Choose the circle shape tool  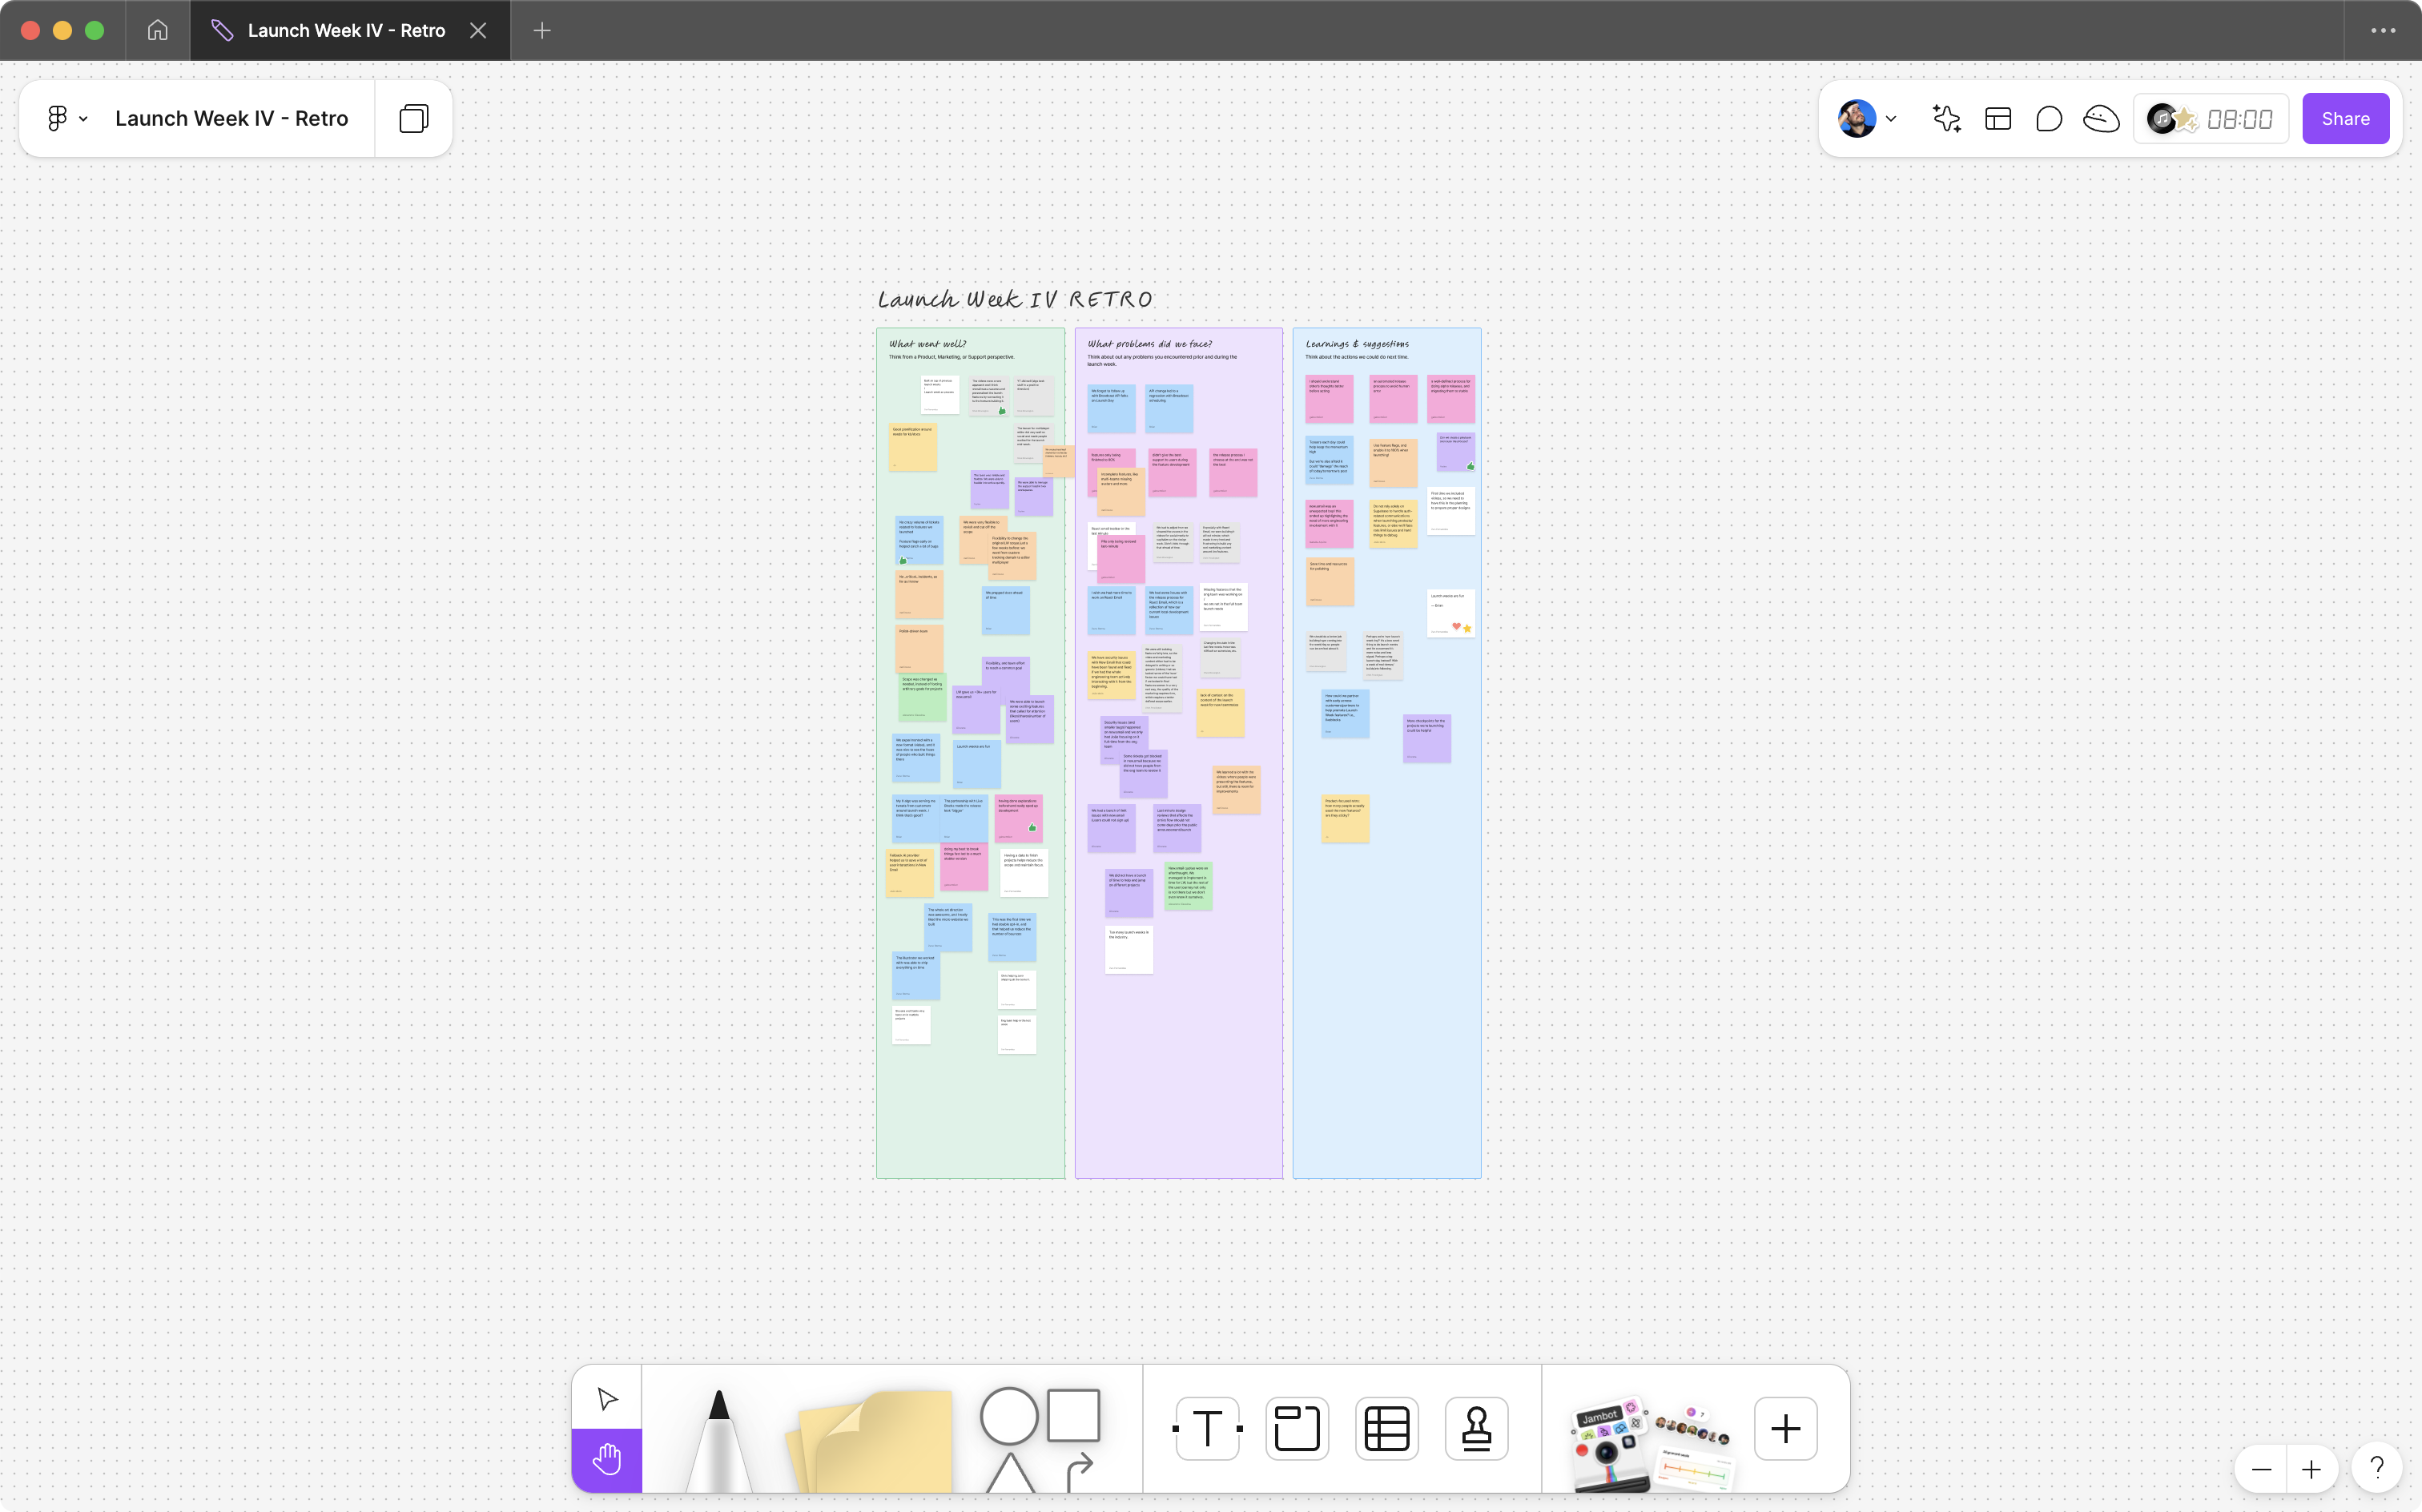[x=1008, y=1416]
